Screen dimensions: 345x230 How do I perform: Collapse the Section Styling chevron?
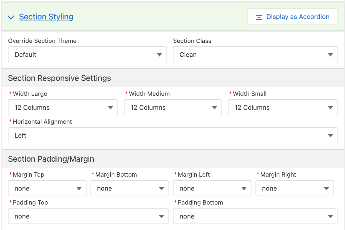(x=11, y=17)
